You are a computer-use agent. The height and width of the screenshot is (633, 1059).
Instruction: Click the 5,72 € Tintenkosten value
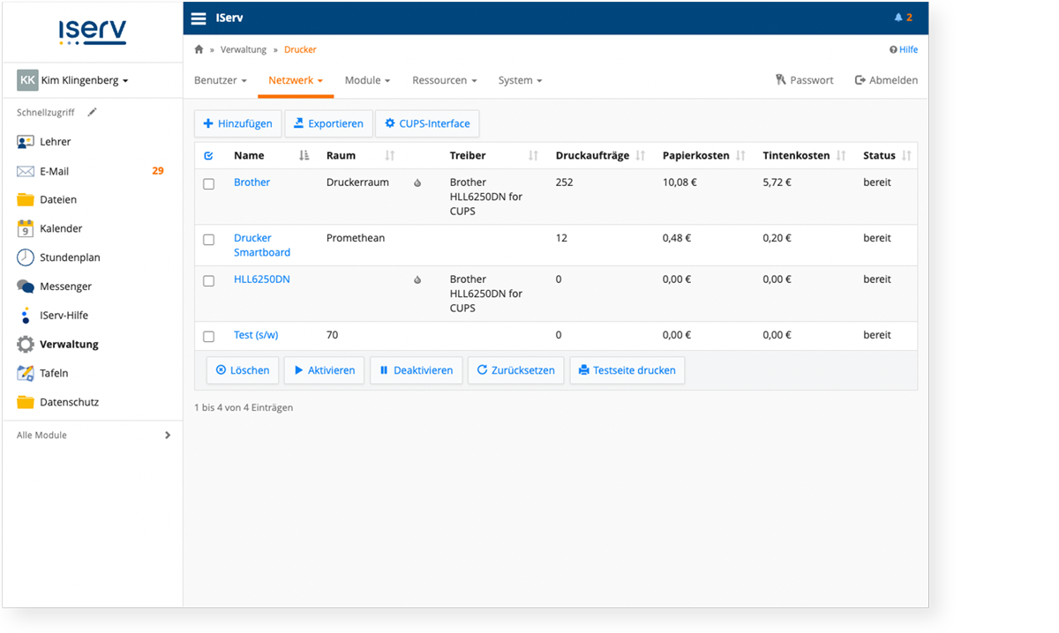pyautogui.click(x=777, y=182)
